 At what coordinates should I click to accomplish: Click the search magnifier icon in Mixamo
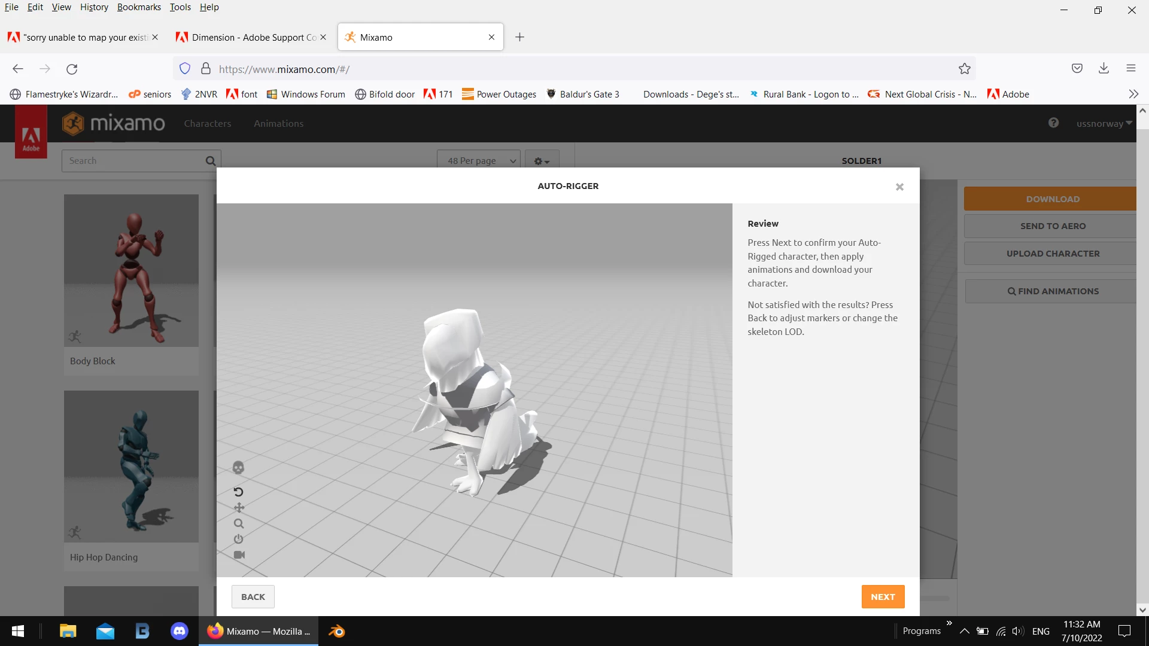[x=211, y=161]
